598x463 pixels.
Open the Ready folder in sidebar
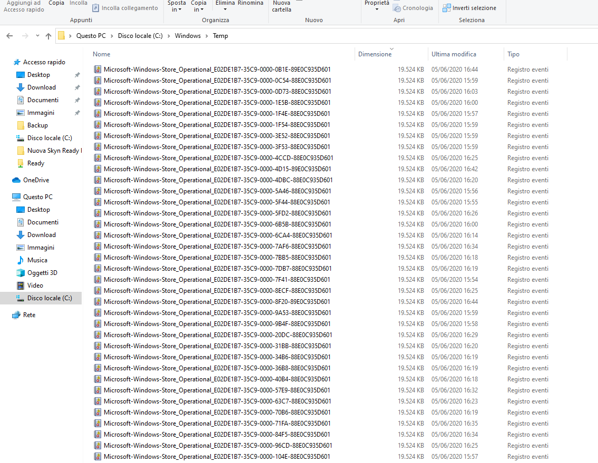[x=36, y=163]
